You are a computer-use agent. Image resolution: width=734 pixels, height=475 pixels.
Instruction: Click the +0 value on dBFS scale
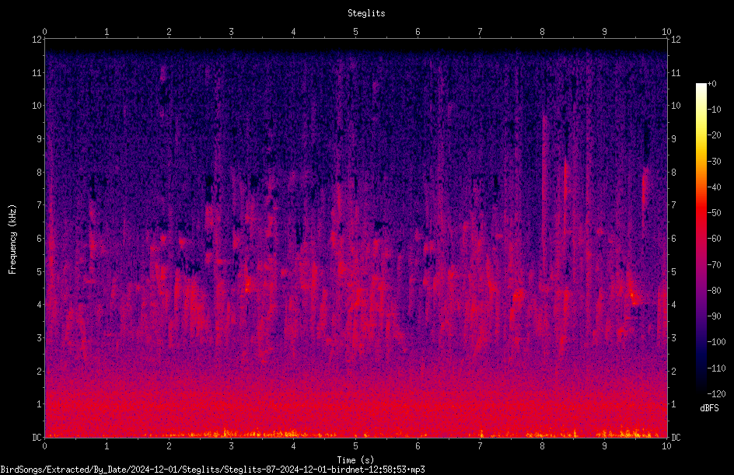712,84
